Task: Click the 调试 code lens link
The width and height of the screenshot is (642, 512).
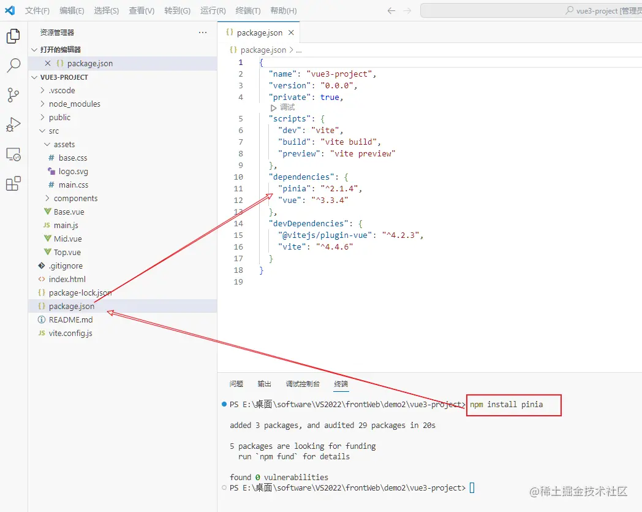Action: tap(287, 107)
